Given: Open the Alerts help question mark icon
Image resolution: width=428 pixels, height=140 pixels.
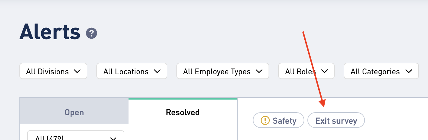Looking at the screenshot, I should pos(92,33).
